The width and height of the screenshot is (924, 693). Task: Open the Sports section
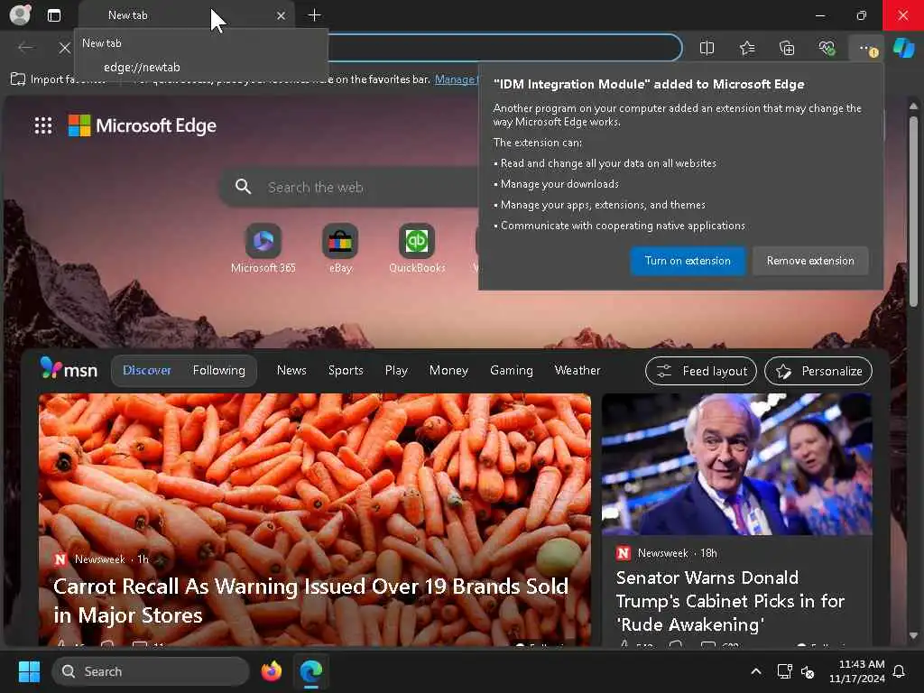pyautogui.click(x=346, y=370)
